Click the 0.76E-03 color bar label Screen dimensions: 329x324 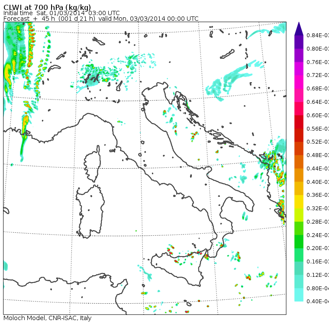[318, 62]
